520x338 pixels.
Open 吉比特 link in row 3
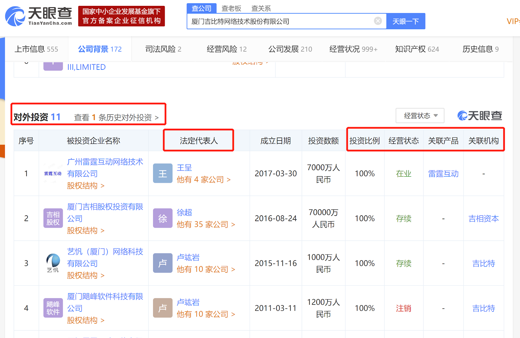(x=484, y=263)
